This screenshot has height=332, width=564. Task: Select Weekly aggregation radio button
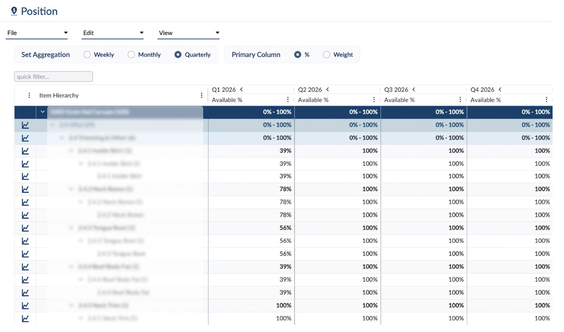pyautogui.click(x=87, y=55)
